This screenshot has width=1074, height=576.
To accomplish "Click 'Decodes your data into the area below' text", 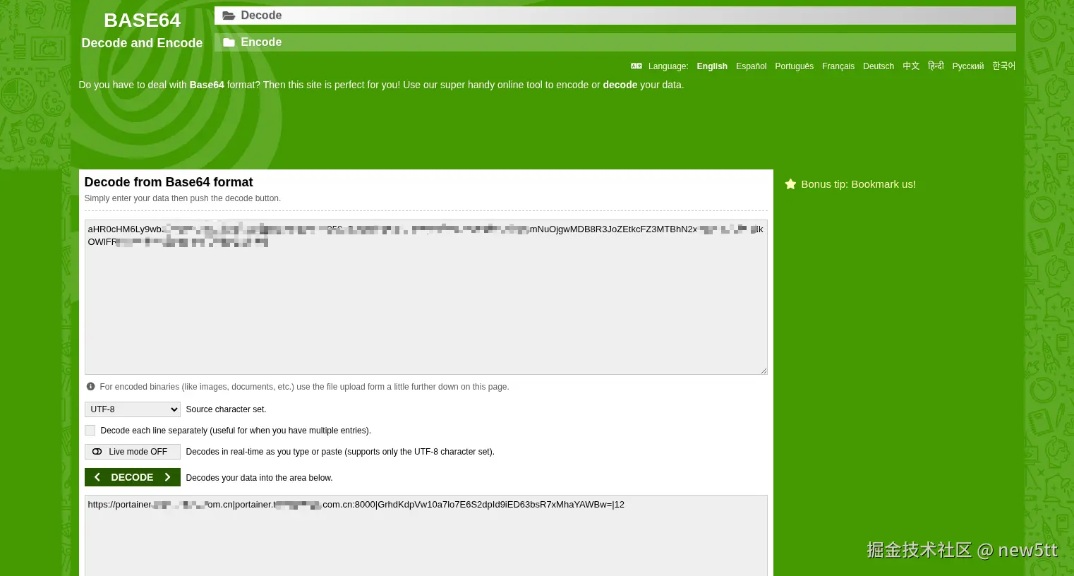I will [259, 478].
